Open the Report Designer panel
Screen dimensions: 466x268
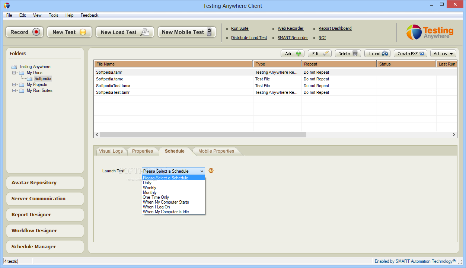click(45, 215)
